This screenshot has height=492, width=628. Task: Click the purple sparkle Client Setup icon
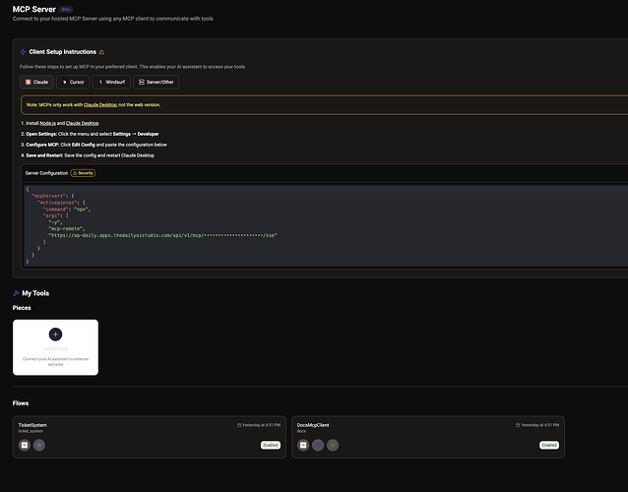(24, 52)
